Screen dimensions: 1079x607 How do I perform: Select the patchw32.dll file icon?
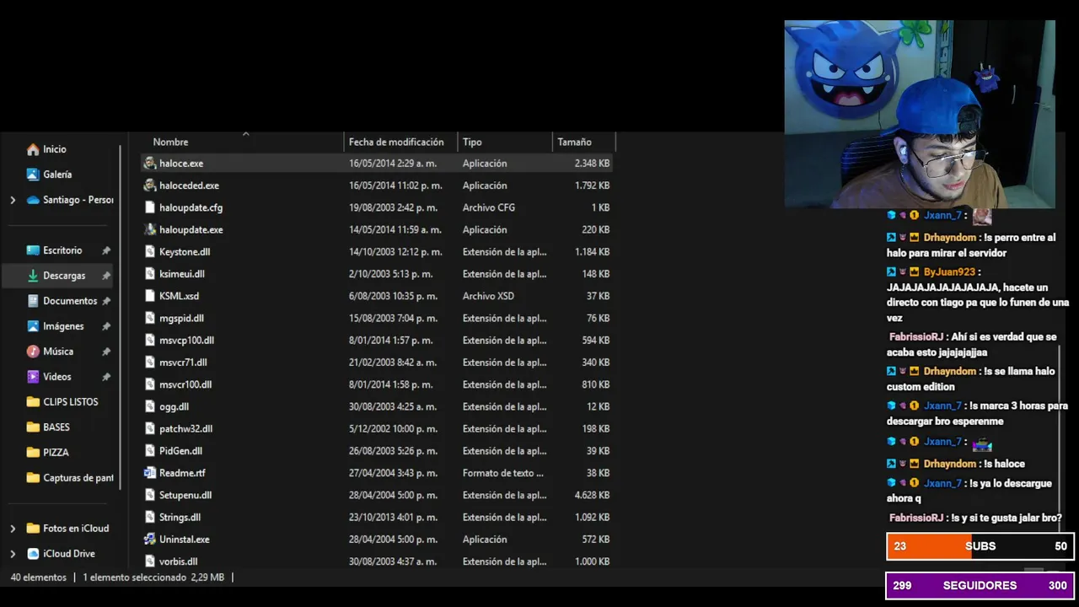150,429
